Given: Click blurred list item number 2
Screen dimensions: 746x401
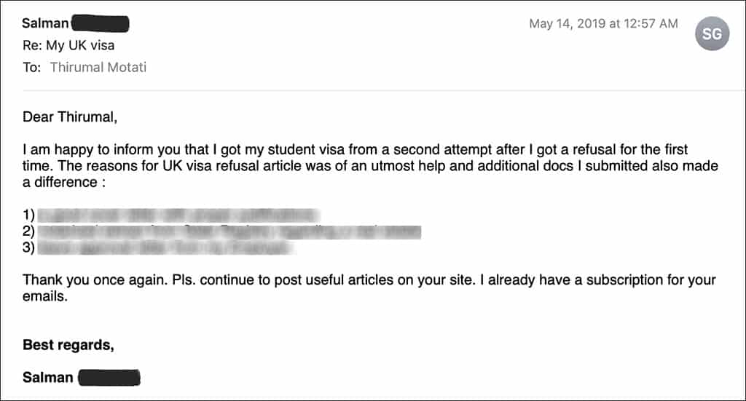Looking at the screenshot, I should (229, 232).
